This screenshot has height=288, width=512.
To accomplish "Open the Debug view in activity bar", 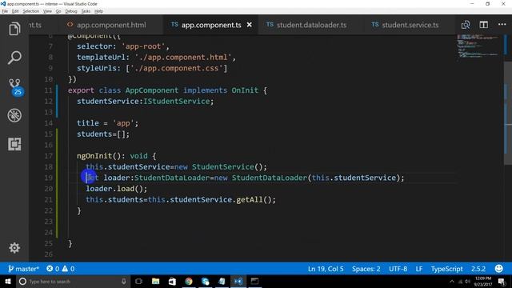I will click(x=14, y=115).
